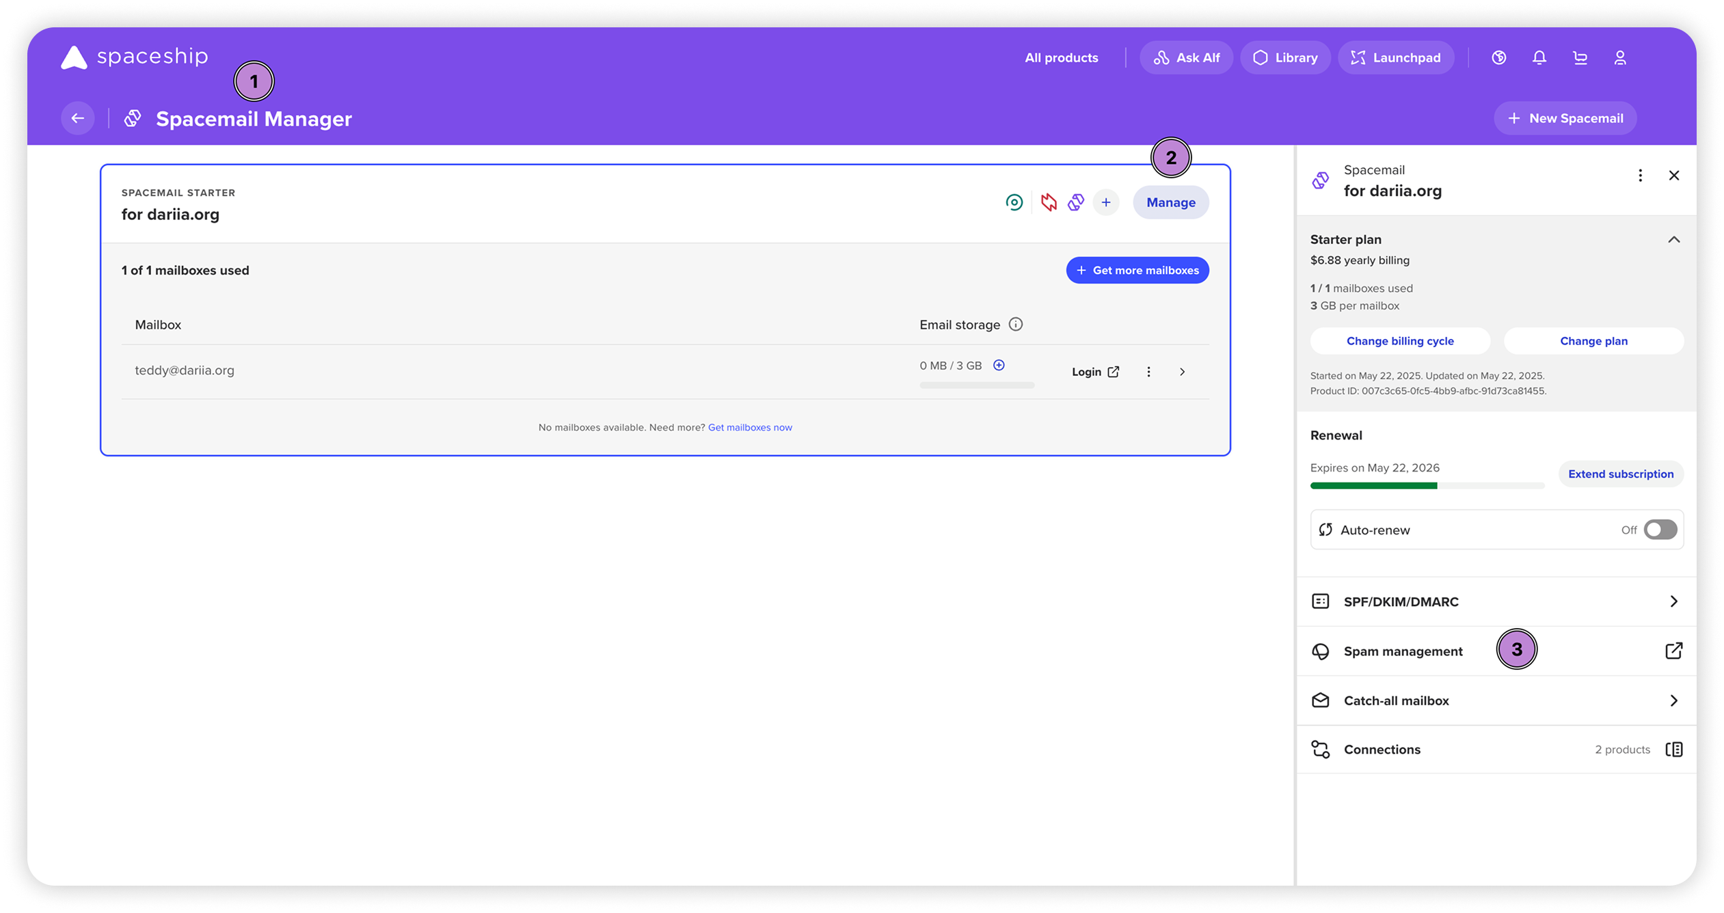The width and height of the screenshot is (1724, 913).
Task: Click the Spam management row label
Action: click(1403, 651)
